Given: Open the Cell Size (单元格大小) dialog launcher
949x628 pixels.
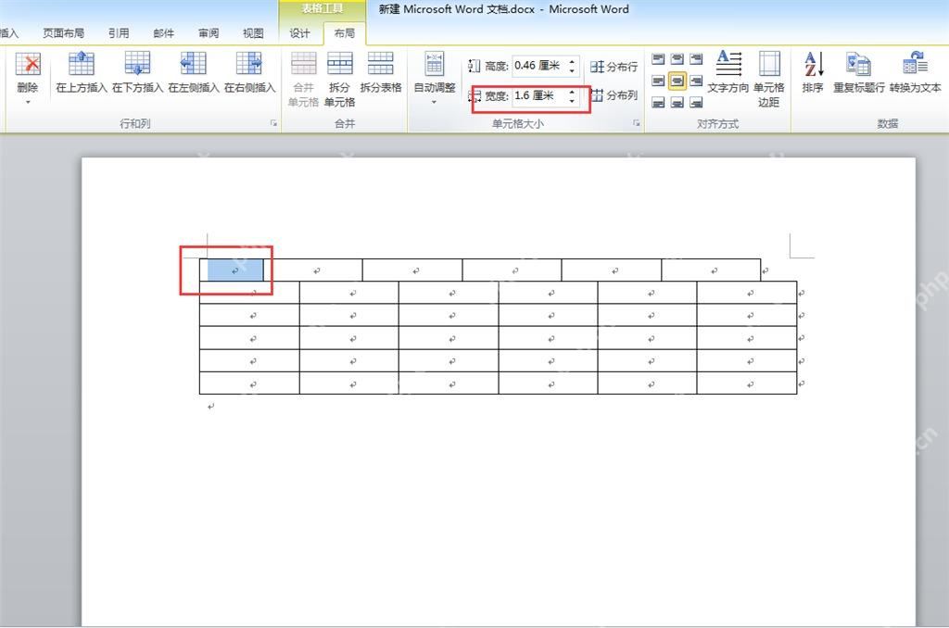Looking at the screenshot, I should point(636,123).
